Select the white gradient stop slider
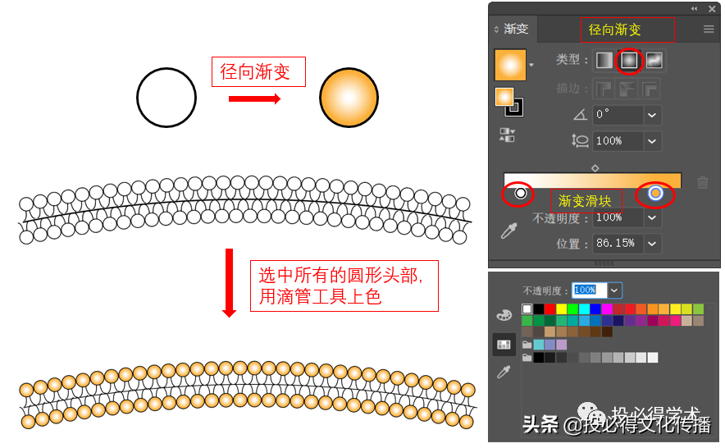The image size is (725, 448). (521, 193)
